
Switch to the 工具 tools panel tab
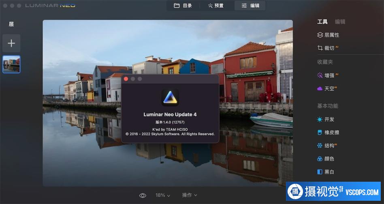322,22
